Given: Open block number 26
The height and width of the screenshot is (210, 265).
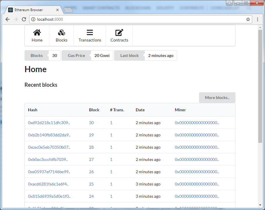Looking at the screenshot, I should tap(91, 172).
